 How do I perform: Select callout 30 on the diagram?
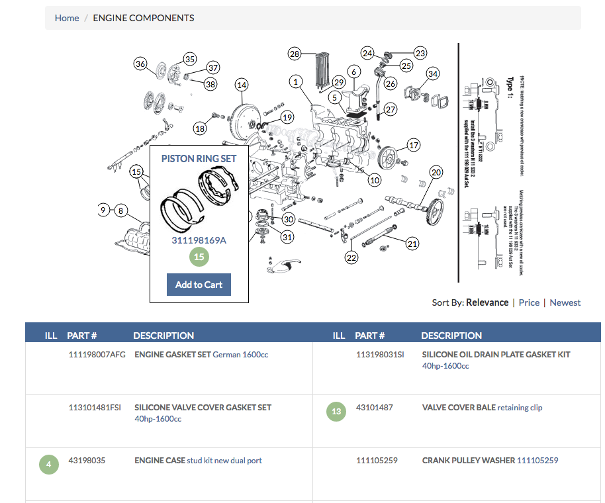pyautogui.click(x=288, y=219)
